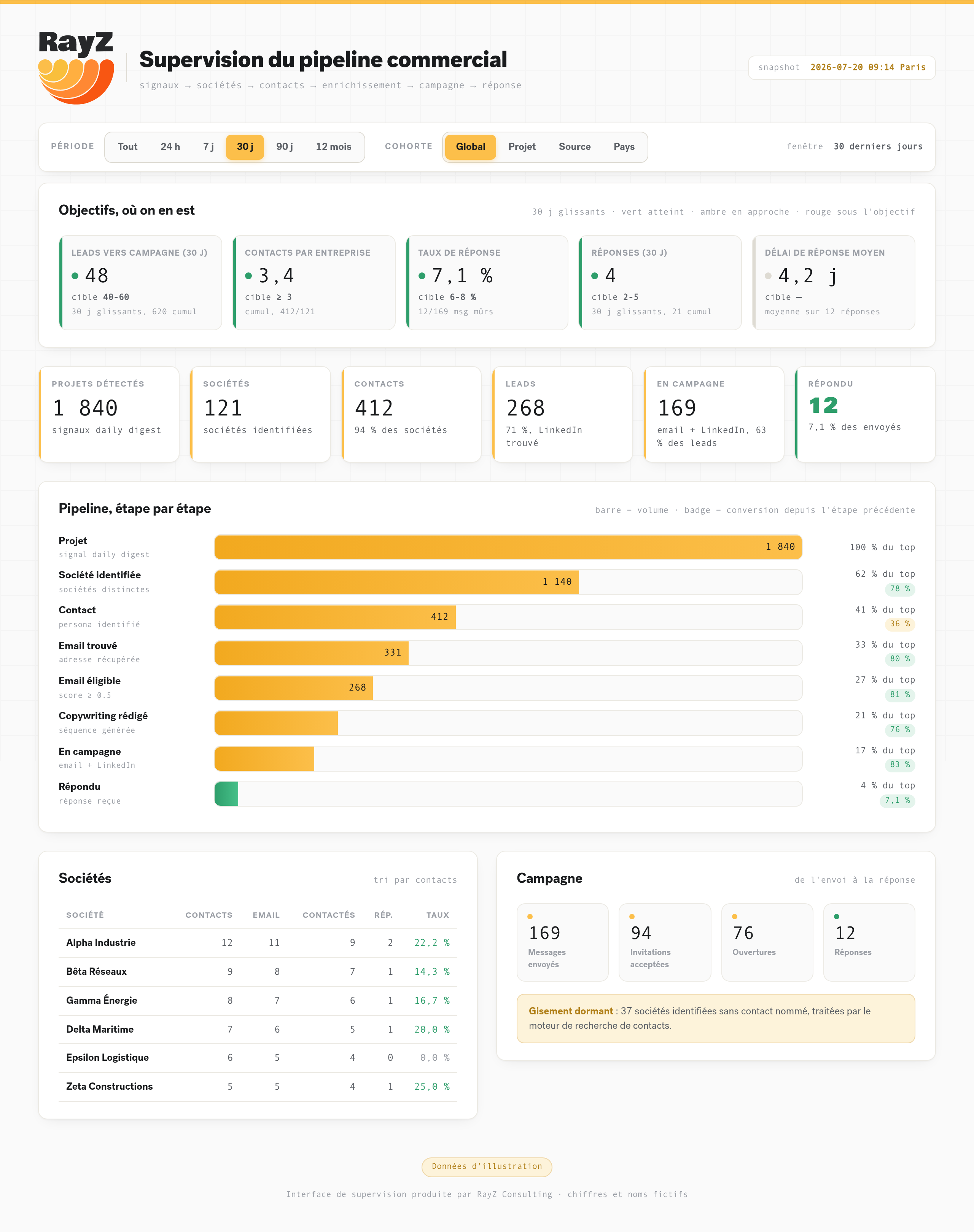Click the Email trouvé bar 331

[x=311, y=653]
